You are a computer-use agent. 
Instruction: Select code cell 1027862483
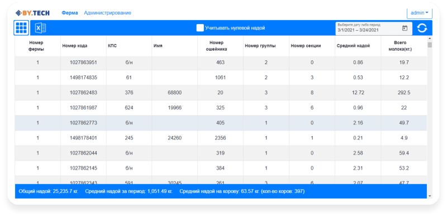pos(83,93)
